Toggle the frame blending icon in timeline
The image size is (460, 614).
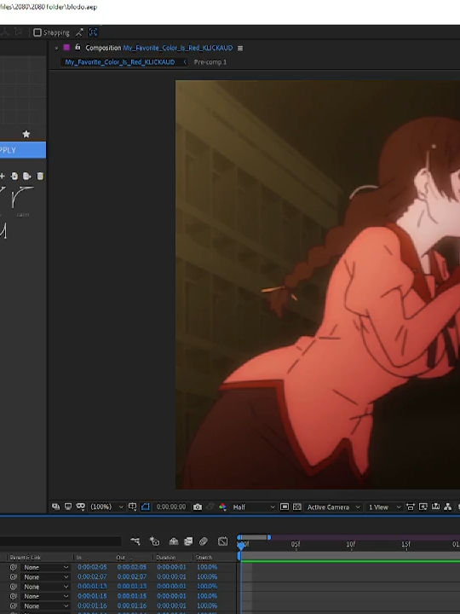(x=188, y=542)
